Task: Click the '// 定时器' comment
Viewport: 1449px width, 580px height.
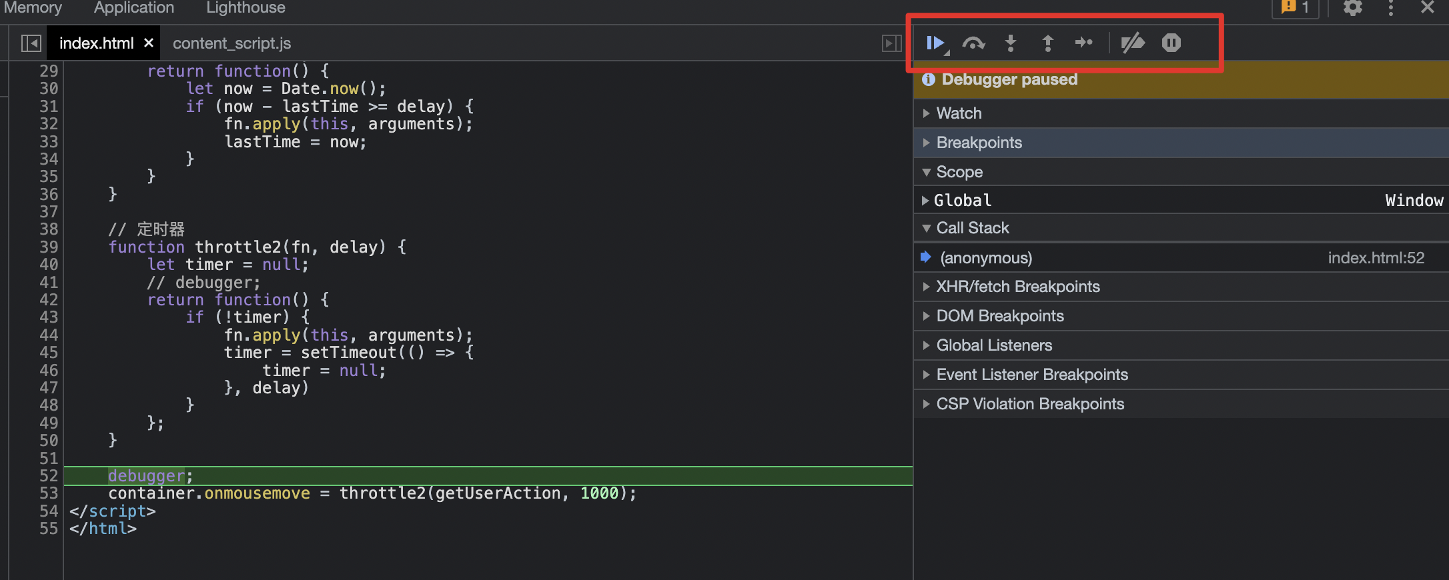Action: (147, 229)
